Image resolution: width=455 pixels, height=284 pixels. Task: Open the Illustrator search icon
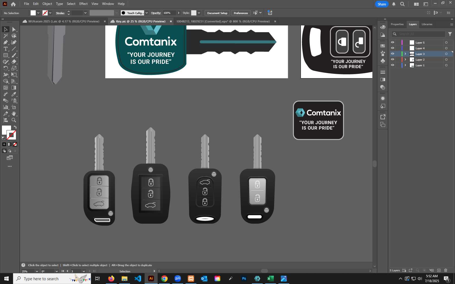[402, 4]
